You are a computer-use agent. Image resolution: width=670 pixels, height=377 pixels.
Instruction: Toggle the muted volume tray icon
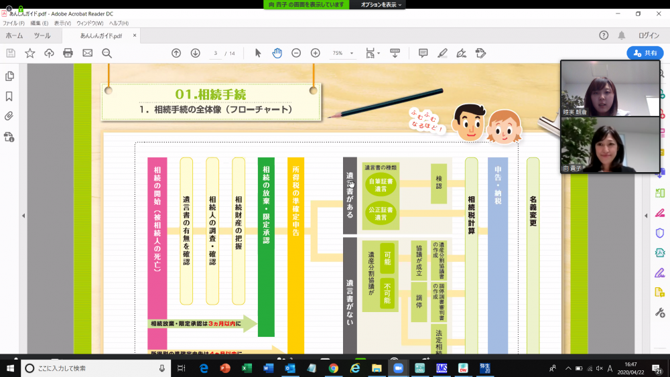[600, 368]
